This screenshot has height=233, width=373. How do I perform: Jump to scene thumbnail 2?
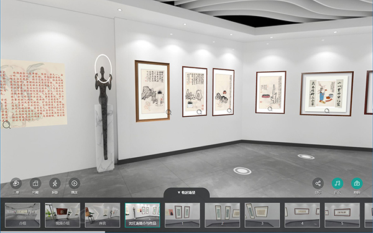point(223,215)
